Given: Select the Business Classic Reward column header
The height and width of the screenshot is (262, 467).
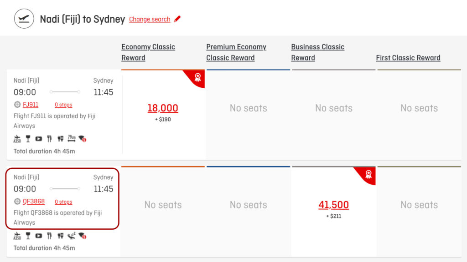Looking at the screenshot, I should 318,52.
